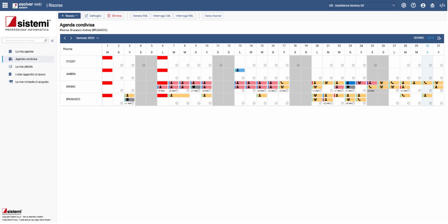This screenshot has width=448, height=224.
Task: Click the red event block for 010201 on day 1
Action: coord(107,58)
